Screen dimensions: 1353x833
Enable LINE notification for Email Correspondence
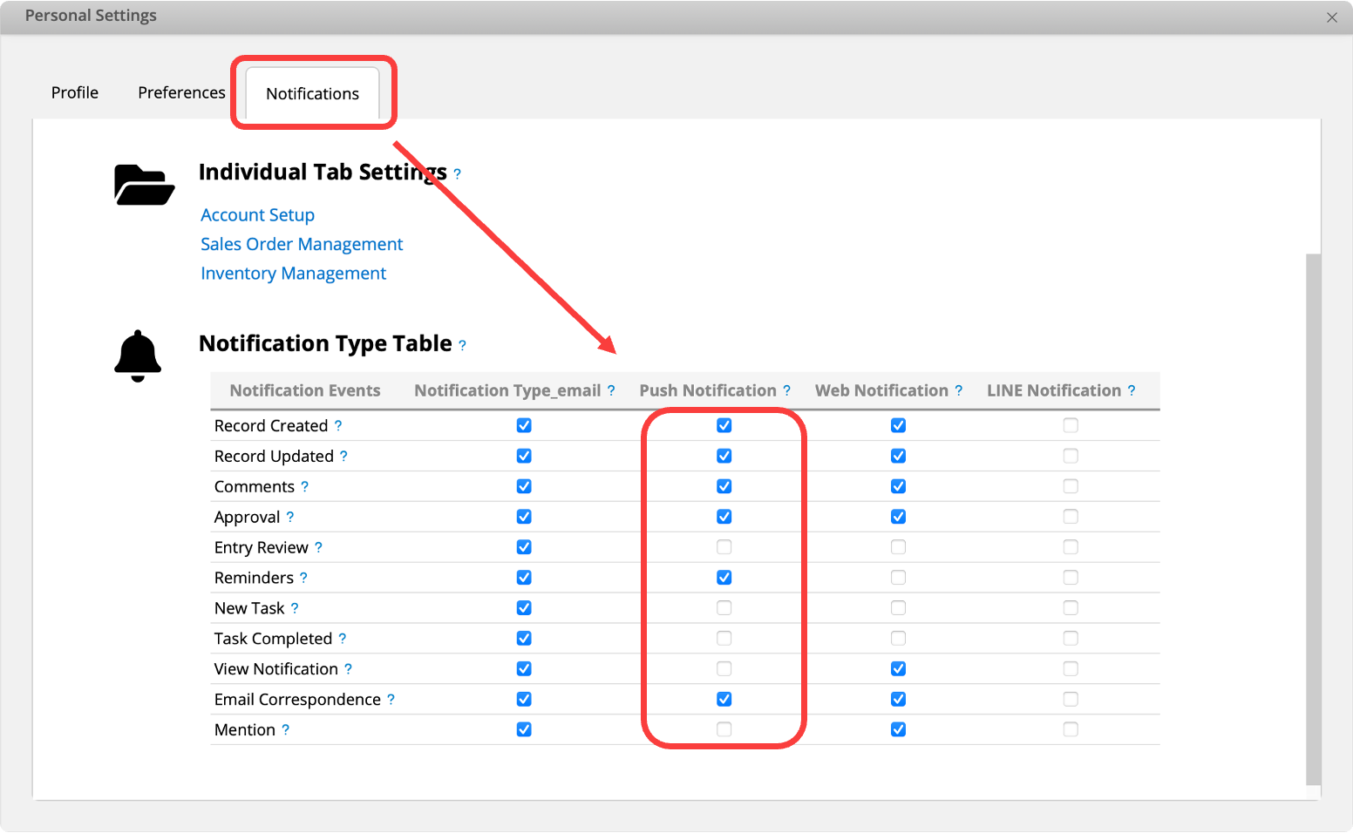[x=1071, y=700]
